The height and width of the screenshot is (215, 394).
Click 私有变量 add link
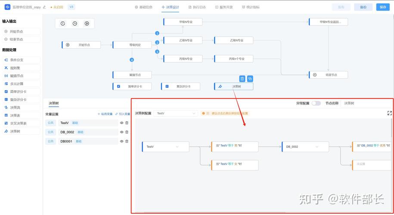105,114
